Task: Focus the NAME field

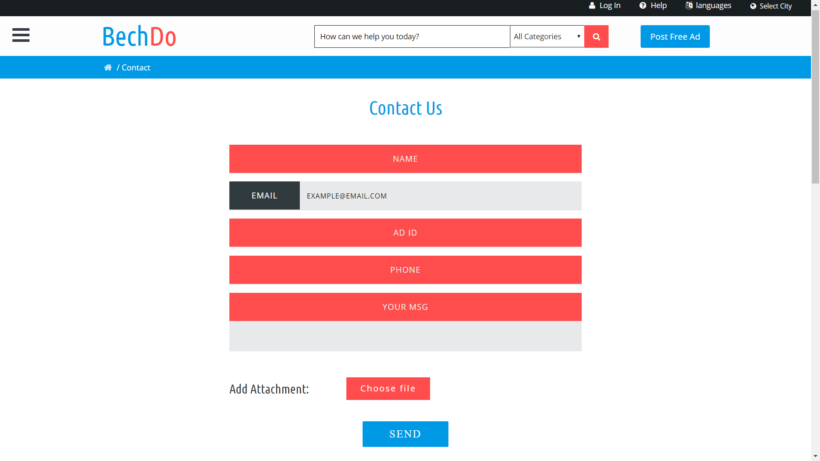Action: coord(405,159)
